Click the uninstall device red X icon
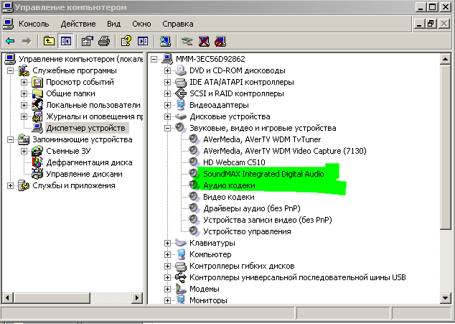Image resolution: width=455 pixels, height=324 pixels. [204, 41]
